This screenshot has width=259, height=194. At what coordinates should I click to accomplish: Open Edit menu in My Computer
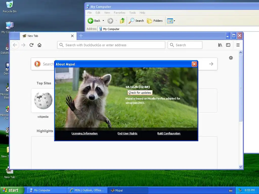coord(98,13)
